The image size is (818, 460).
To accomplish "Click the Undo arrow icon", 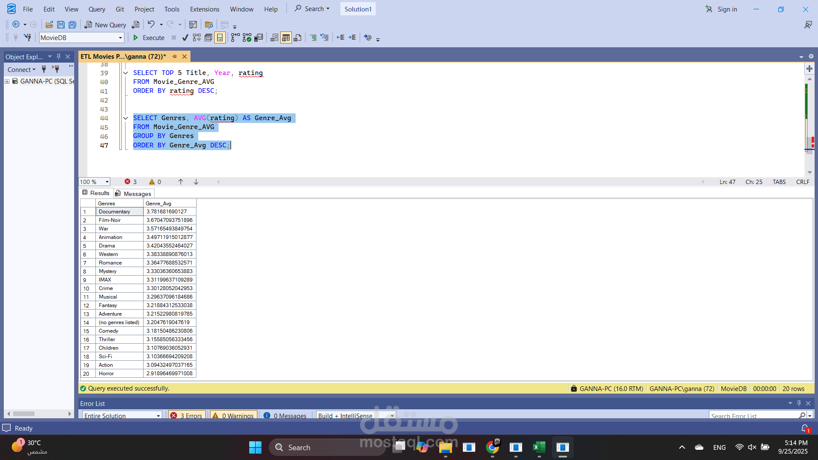I will (151, 25).
